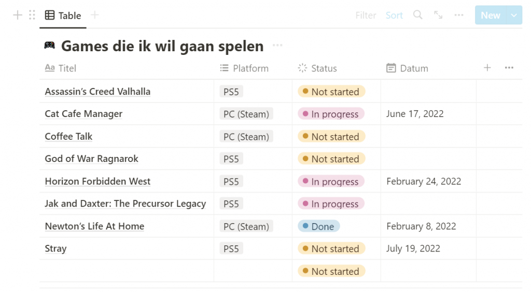This screenshot has width=531, height=293.
Task: Click the Filter button
Action: pyautogui.click(x=366, y=15)
